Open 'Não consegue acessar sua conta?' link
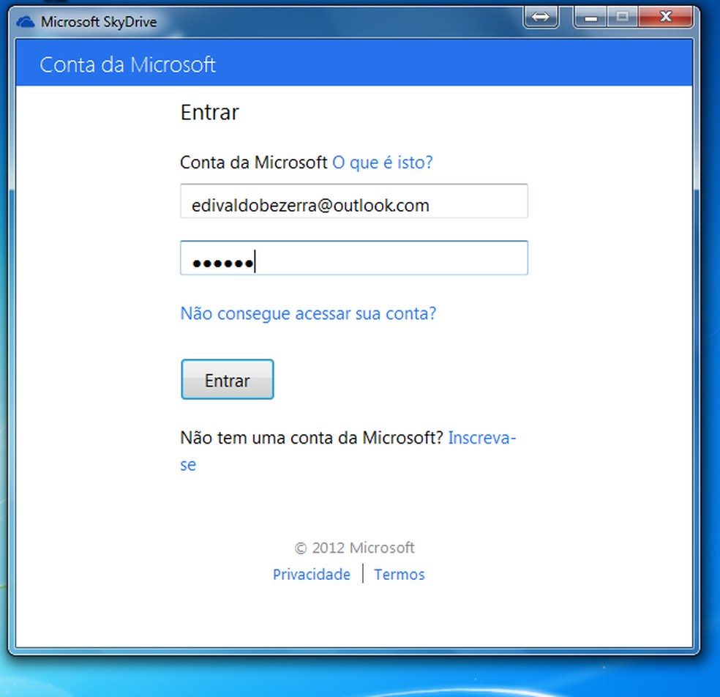Viewport: 720px width, 697px height. pyautogui.click(x=308, y=314)
